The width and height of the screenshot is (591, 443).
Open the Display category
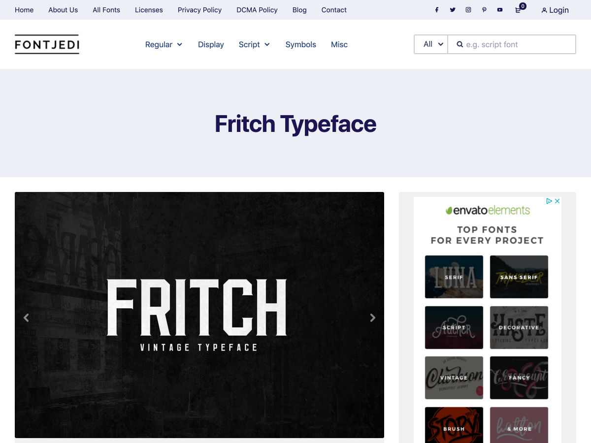point(211,44)
